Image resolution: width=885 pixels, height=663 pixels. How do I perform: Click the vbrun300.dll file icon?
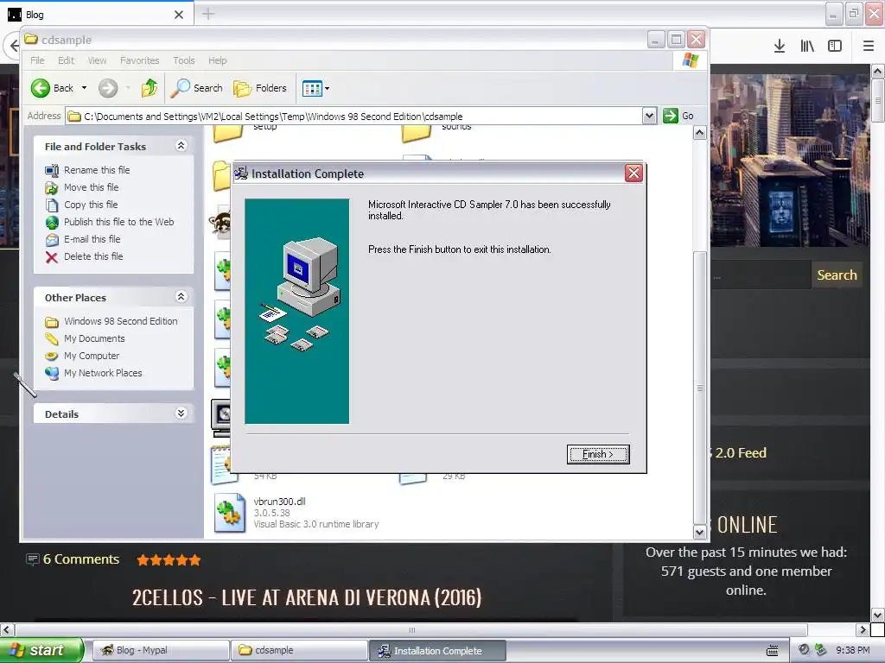pyautogui.click(x=230, y=513)
